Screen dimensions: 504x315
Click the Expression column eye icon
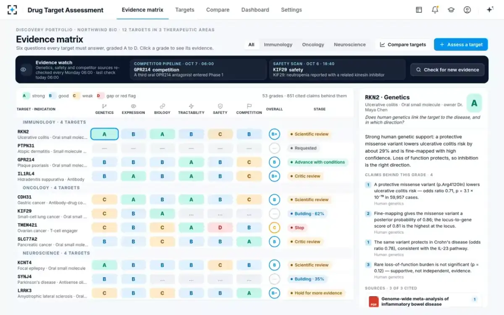133,106
